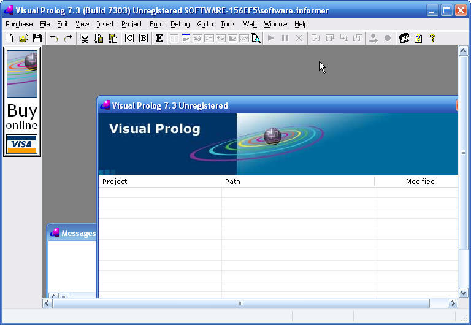Click the Modified column header
Viewport: 471px width, 325px height.
[x=416, y=182]
